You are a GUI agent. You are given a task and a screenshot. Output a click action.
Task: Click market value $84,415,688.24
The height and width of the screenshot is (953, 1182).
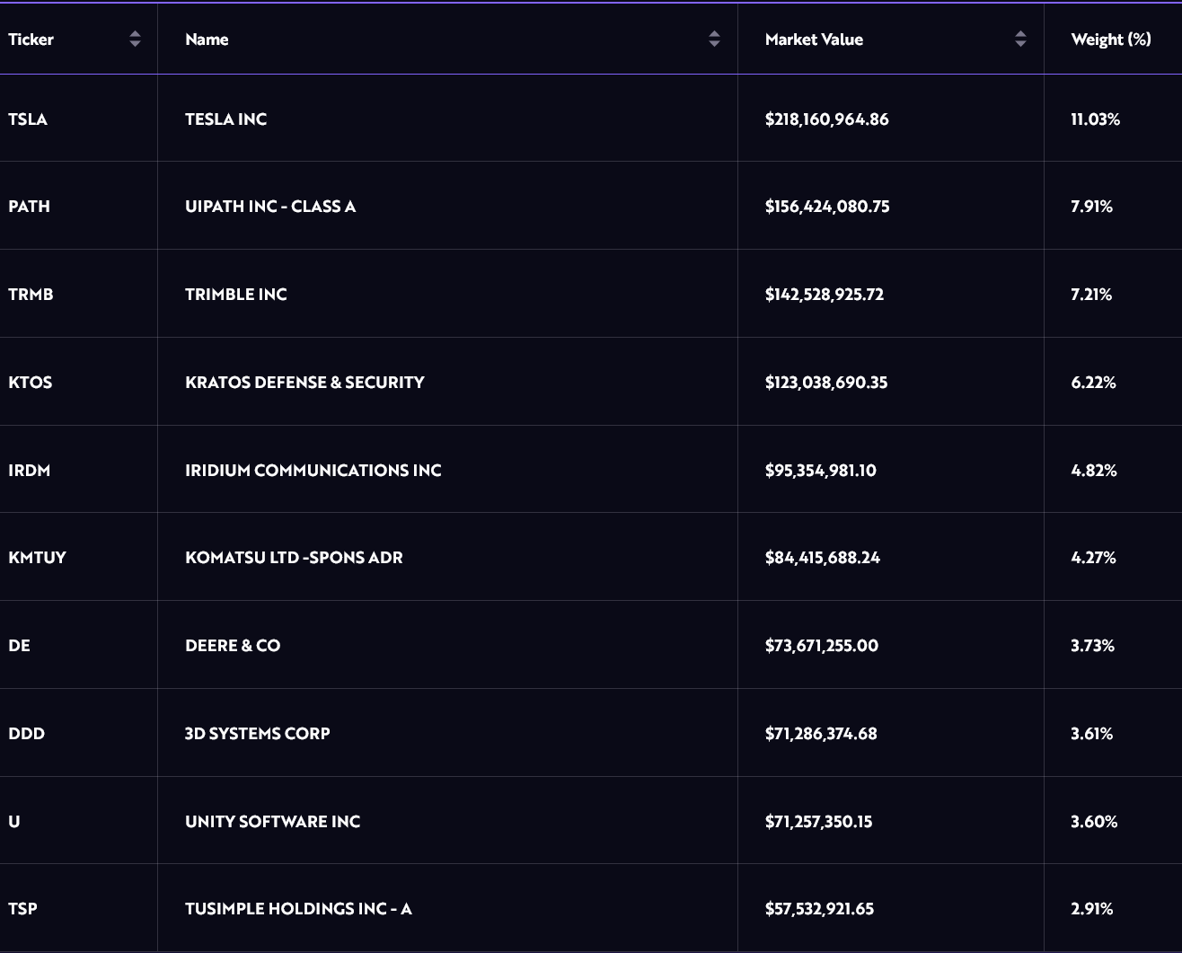[x=823, y=558]
